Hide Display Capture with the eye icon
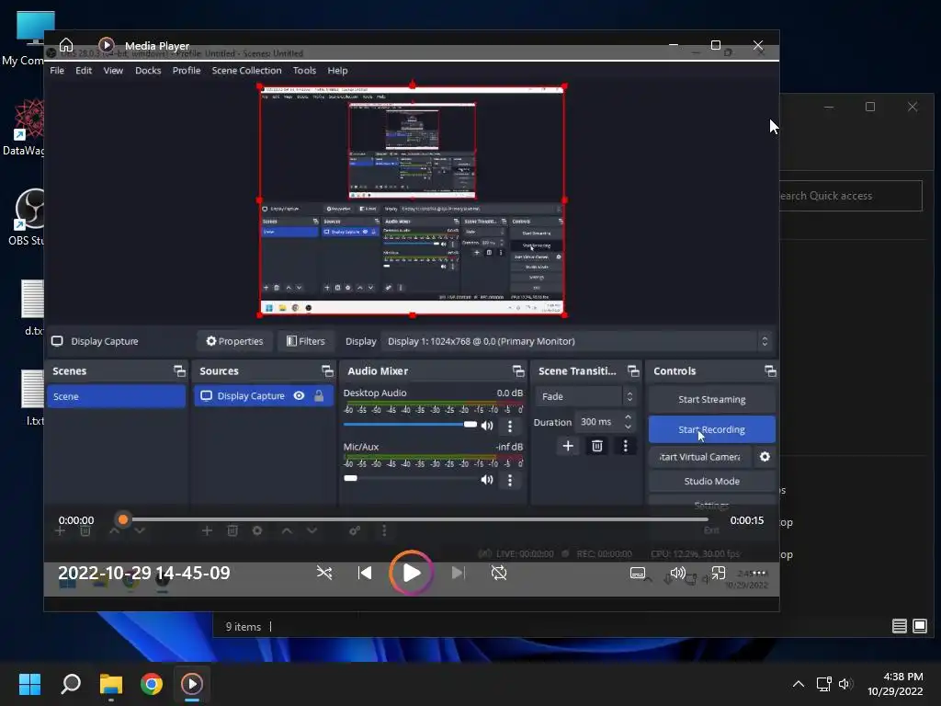This screenshot has height=706, width=941. pos(299,395)
